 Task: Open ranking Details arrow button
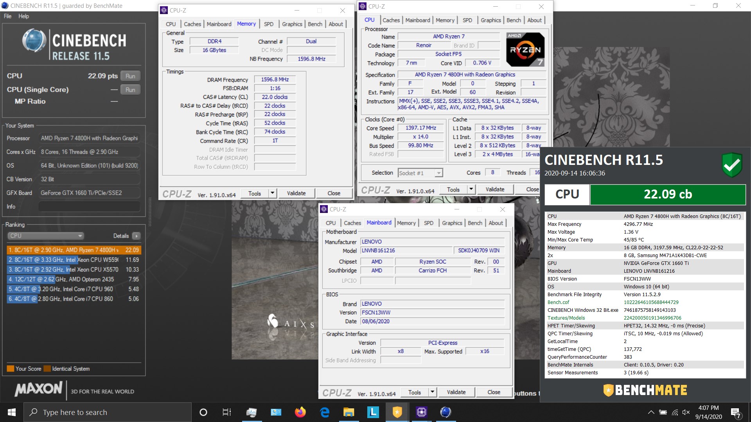tap(136, 236)
